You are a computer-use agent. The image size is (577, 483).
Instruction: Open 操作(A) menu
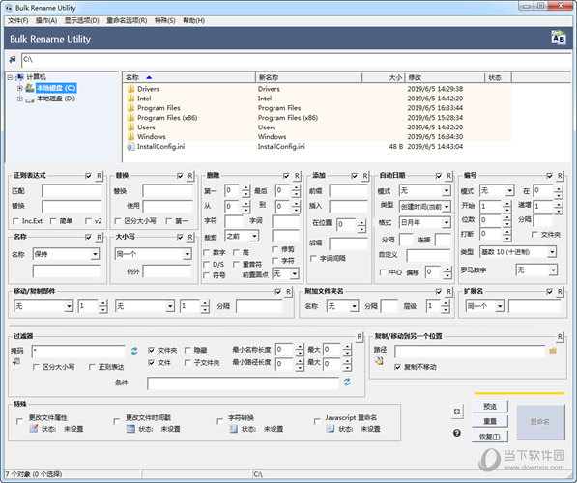coord(46,20)
